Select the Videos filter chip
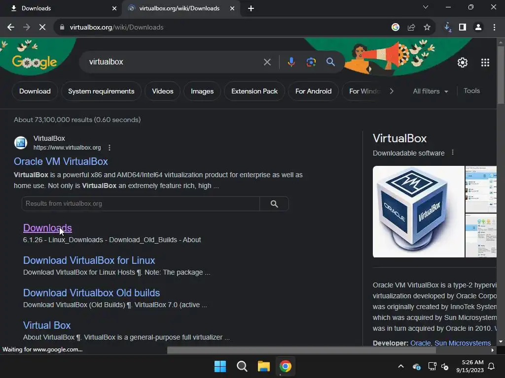The image size is (505, 378). (162, 91)
